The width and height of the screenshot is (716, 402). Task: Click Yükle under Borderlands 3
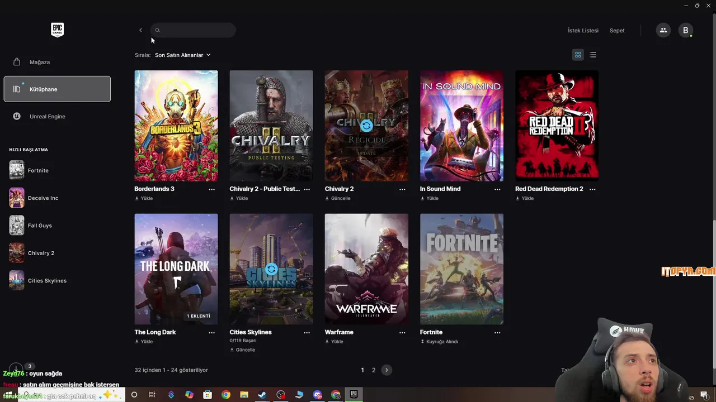coord(144,198)
